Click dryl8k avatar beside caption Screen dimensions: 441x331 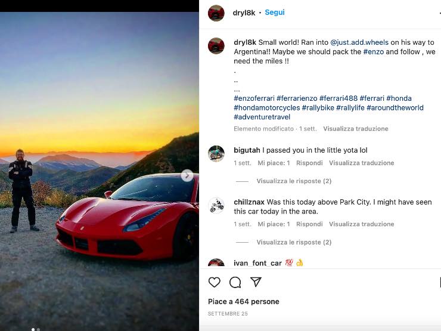[216, 46]
